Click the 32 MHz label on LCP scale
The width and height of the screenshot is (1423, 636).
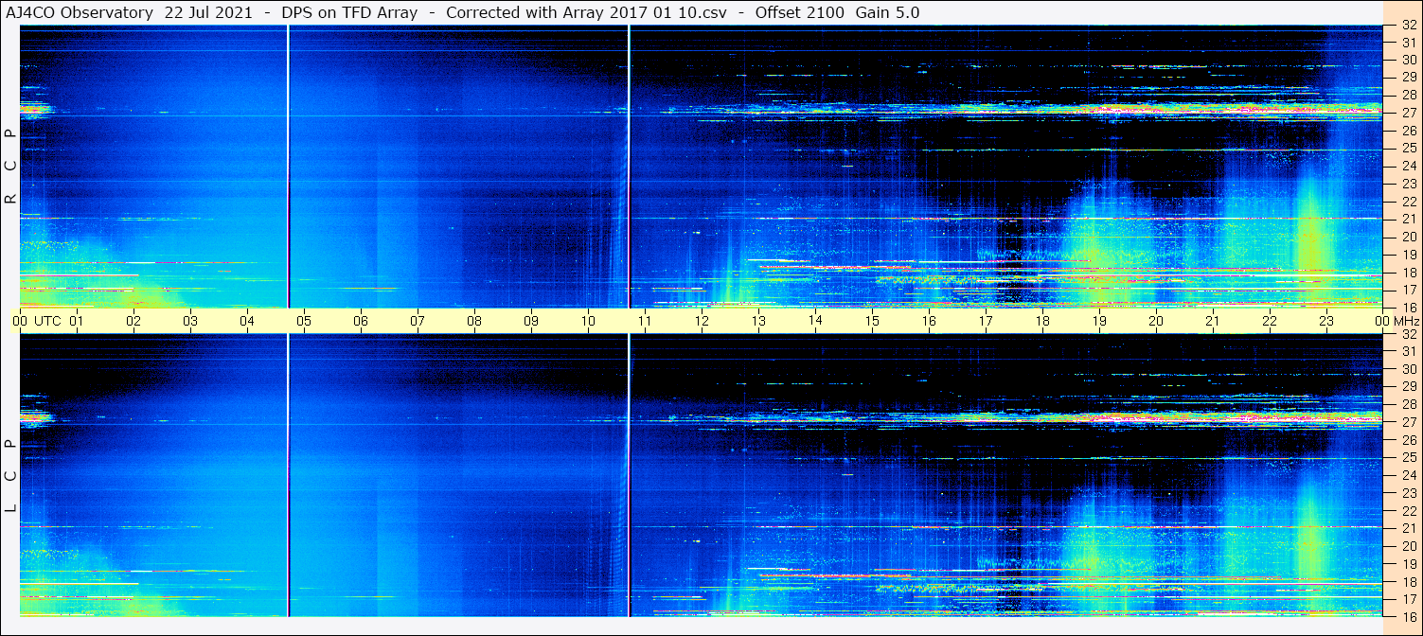[1408, 334]
